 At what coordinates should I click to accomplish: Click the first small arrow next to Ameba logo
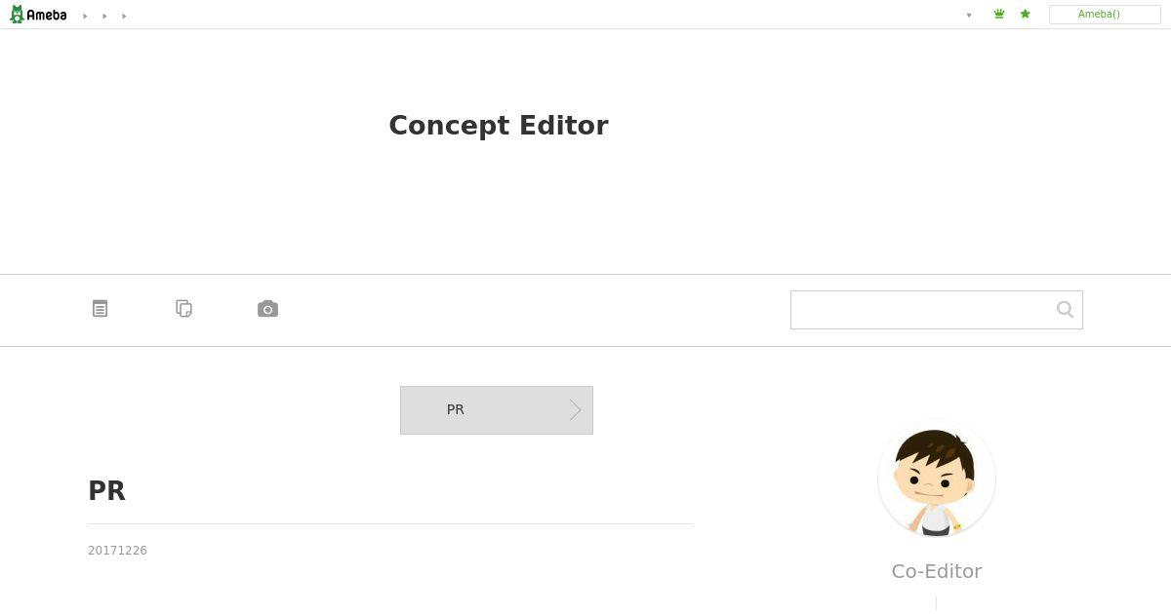click(x=85, y=16)
